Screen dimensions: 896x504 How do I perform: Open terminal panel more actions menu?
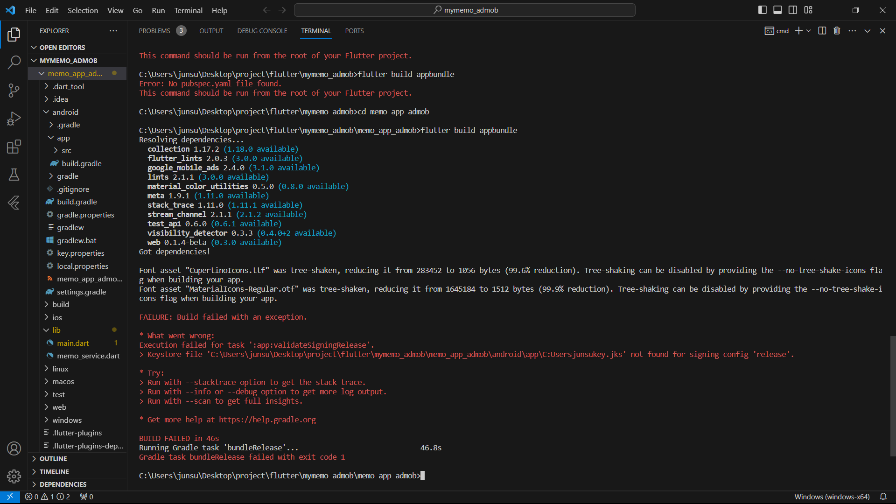(x=852, y=31)
